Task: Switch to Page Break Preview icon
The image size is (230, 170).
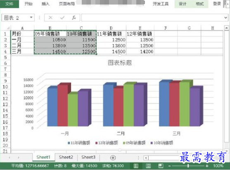Action: (161, 166)
